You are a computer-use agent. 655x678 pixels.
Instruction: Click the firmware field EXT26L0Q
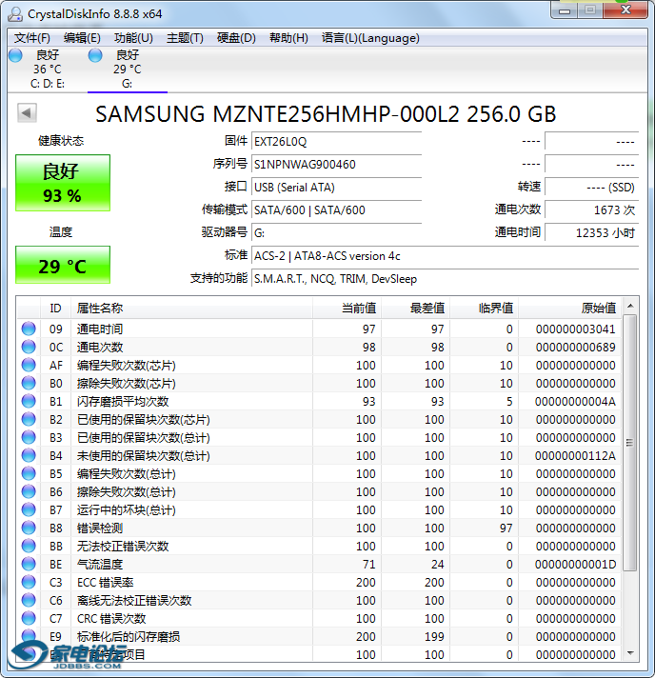point(336,142)
